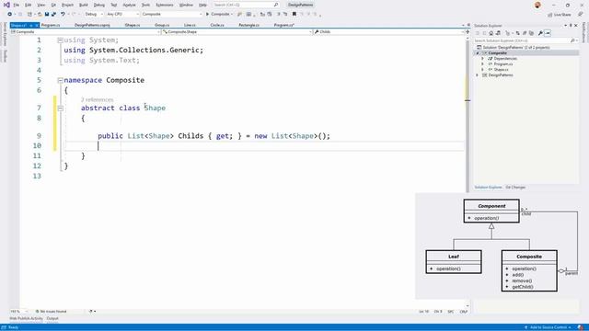Open the Output tab at bottom
This screenshot has width=589, height=331.
pos(52,318)
